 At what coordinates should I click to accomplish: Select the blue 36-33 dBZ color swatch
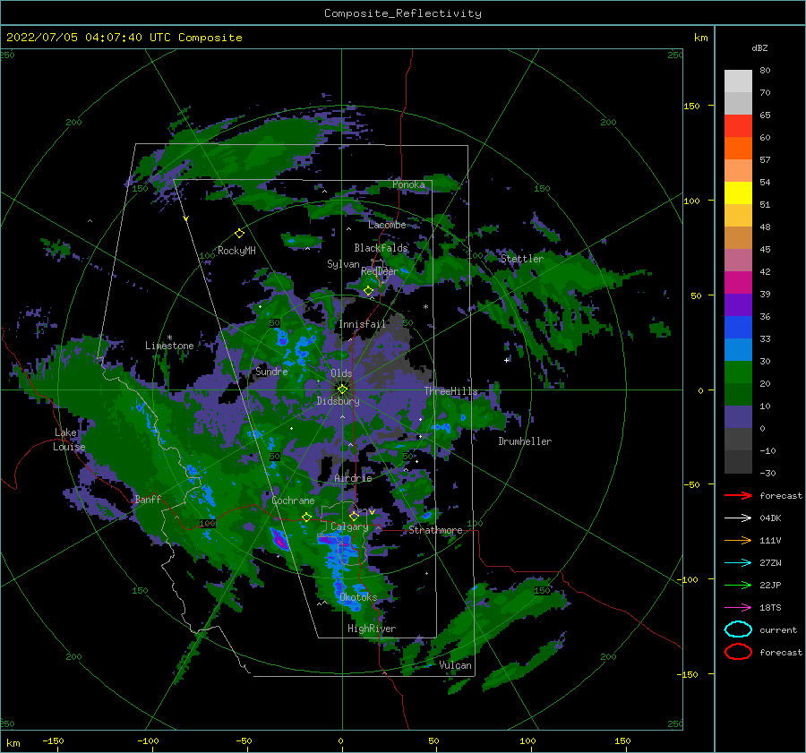(738, 328)
